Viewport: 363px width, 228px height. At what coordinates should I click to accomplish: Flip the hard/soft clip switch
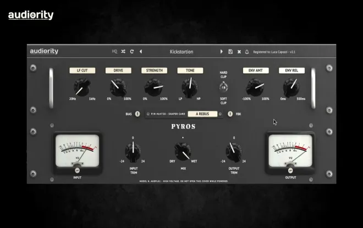coord(223,87)
